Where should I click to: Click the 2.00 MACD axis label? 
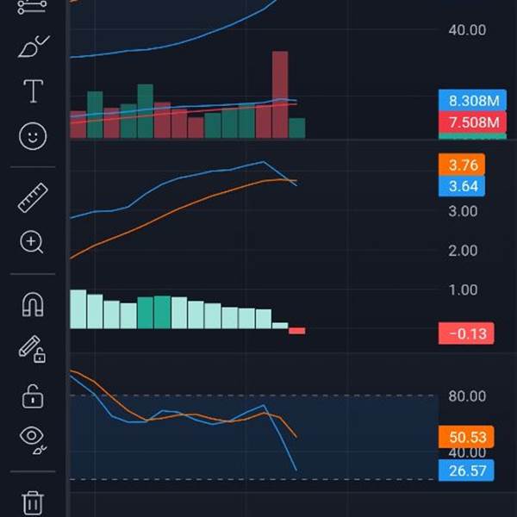coord(463,251)
